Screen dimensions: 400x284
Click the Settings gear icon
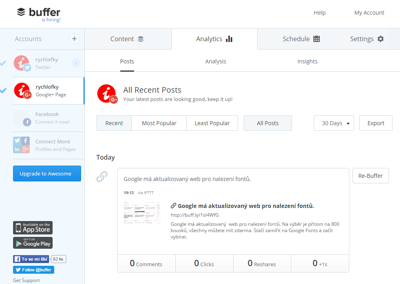380,39
